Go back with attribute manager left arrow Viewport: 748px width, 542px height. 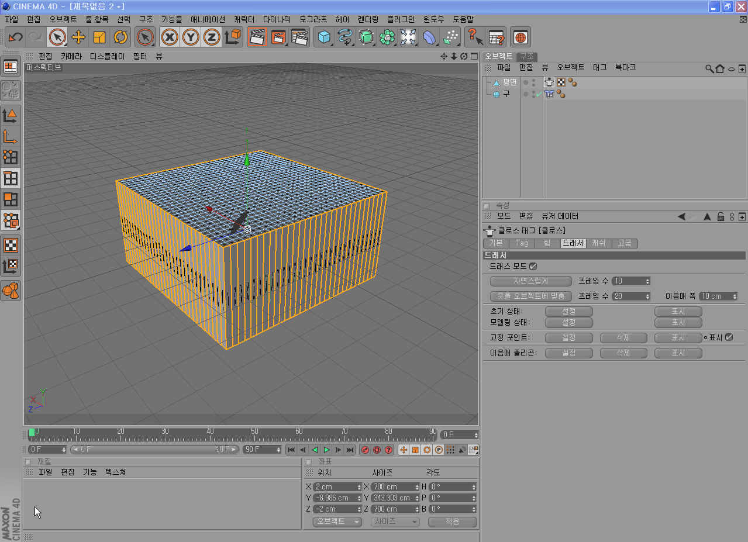pyautogui.click(x=681, y=216)
